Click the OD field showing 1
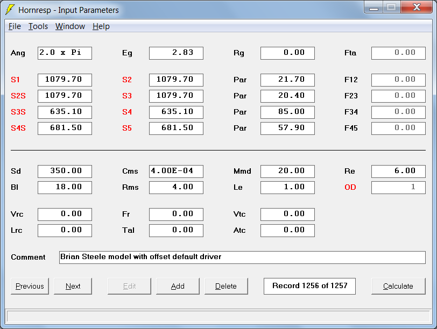Image resolution: width=437 pixels, height=329 pixels. [x=399, y=187]
